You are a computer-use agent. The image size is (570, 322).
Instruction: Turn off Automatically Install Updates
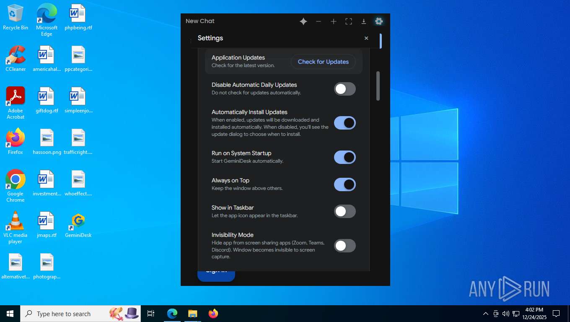345,123
